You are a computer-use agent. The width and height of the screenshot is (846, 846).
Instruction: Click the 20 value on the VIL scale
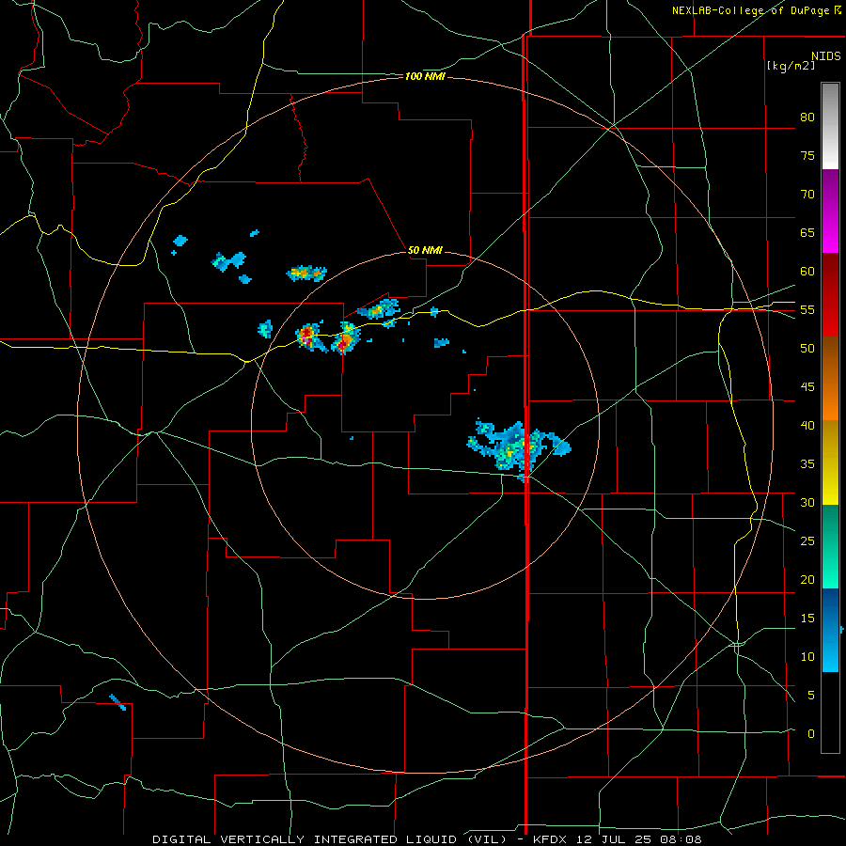807,579
